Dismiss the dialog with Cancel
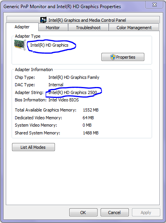166x223 pixels. [115, 213]
